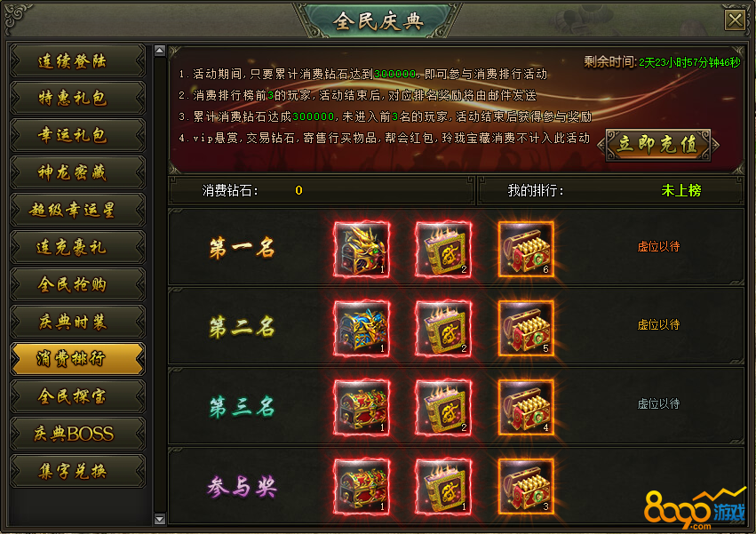Viewport: 756px width, 534px height.
Task: Open the 神龙密藏 tab
Action: pos(77,172)
